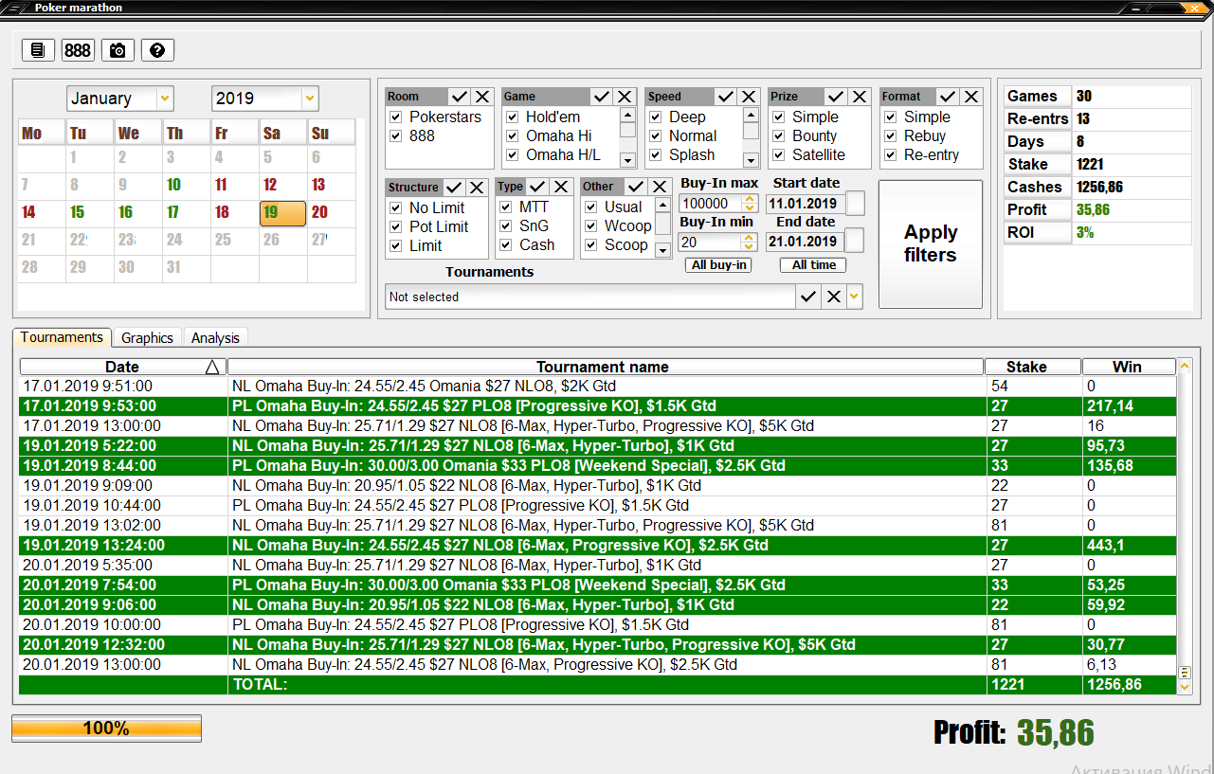Open the tournament list toolbar icon
The width and height of the screenshot is (1214, 774).
(x=38, y=50)
